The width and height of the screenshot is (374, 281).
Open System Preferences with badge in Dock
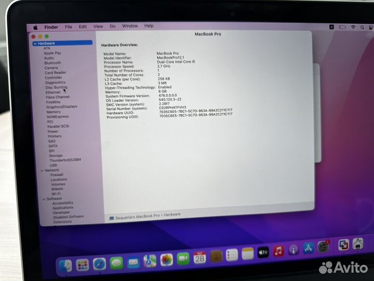pyautogui.click(x=323, y=247)
